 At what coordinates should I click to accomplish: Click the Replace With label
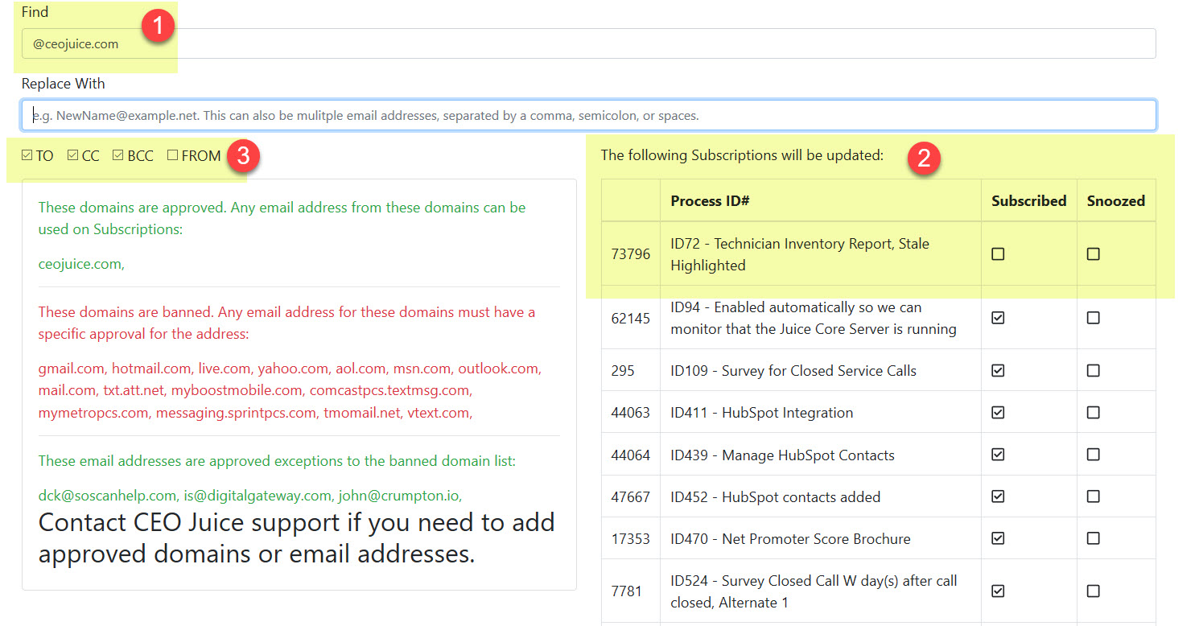click(x=64, y=84)
